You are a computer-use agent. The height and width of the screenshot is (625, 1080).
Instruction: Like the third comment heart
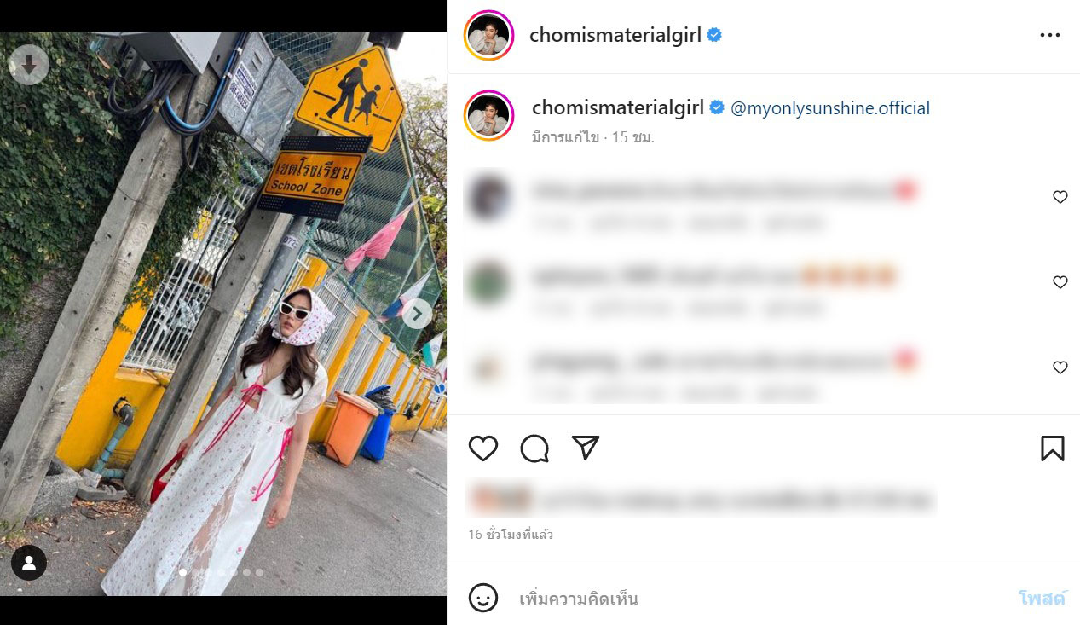pyautogui.click(x=1060, y=367)
